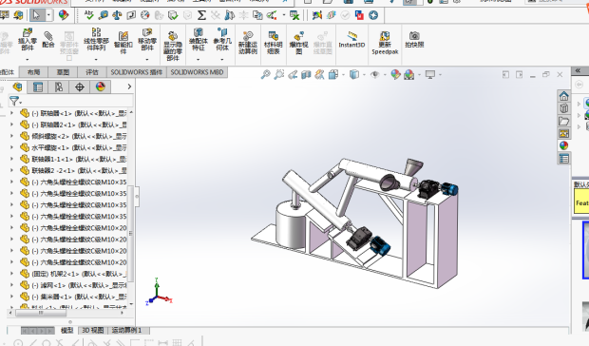Collapse the task pane with the « button
The height and width of the screenshot is (346, 589).
tap(578, 70)
